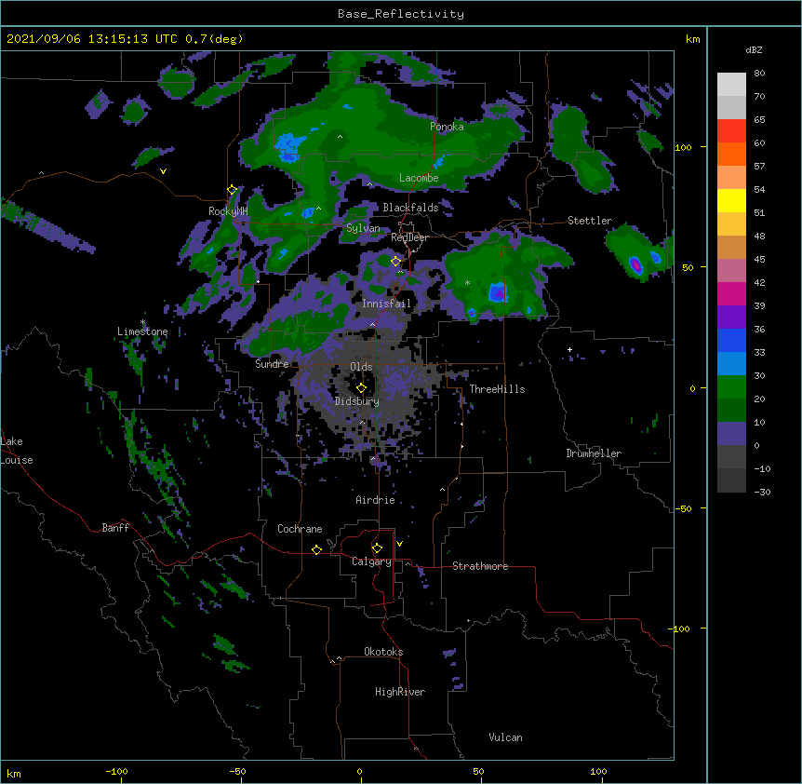Click the blue precipitation cell west of Ponoka
Image resolution: width=802 pixels, height=784 pixels.
290,147
